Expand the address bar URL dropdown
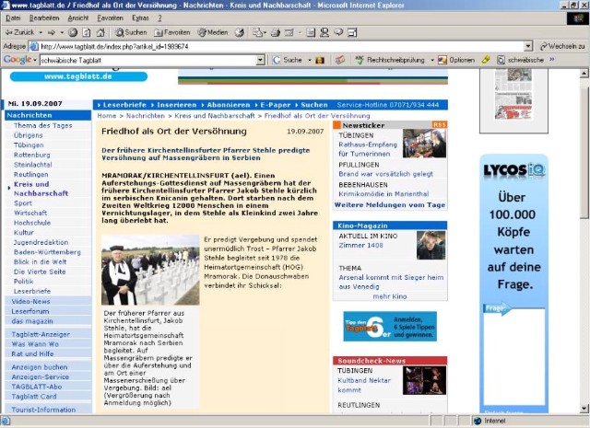 point(528,46)
